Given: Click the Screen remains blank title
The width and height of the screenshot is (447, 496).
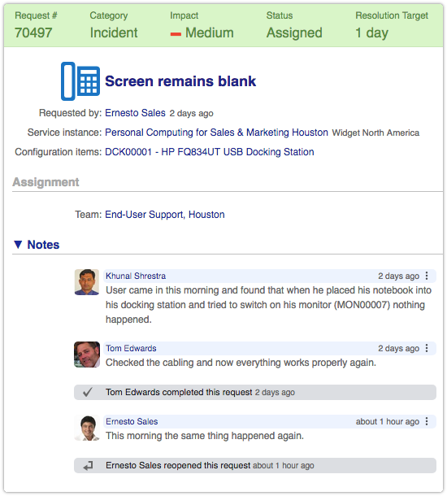Looking at the screenshot, I should 180,81.
